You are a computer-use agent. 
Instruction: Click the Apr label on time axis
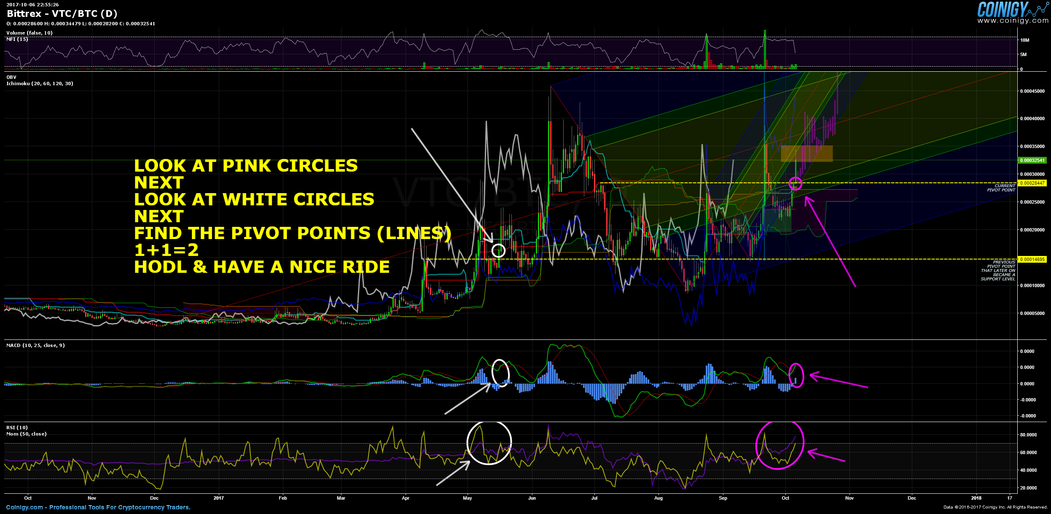click(x=406, y=498)
